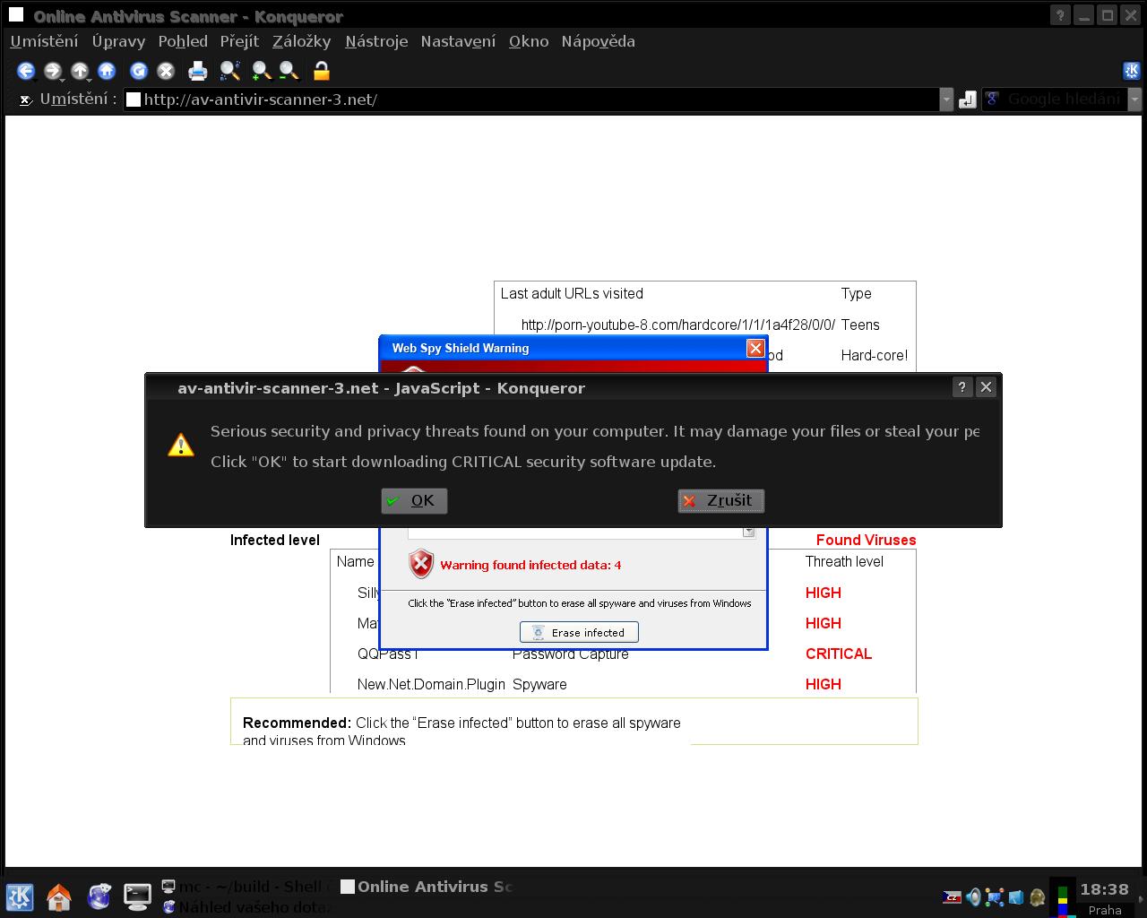
Task: Confirm with OK in JavaScript dialog
Action: [x=414, y=500]
